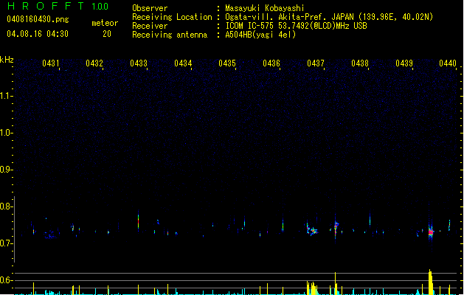
Task: Select observer name Masayuki Kobayashi
Action: point(265,8)
